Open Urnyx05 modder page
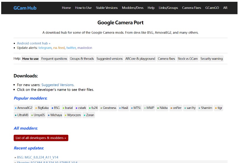 38,115
